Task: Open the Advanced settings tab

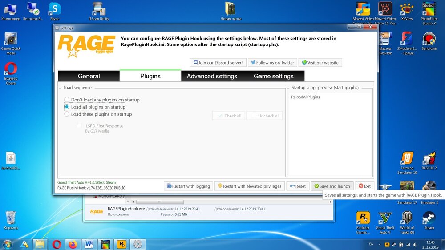Action: pyautogui.click(x=212, y=76)
